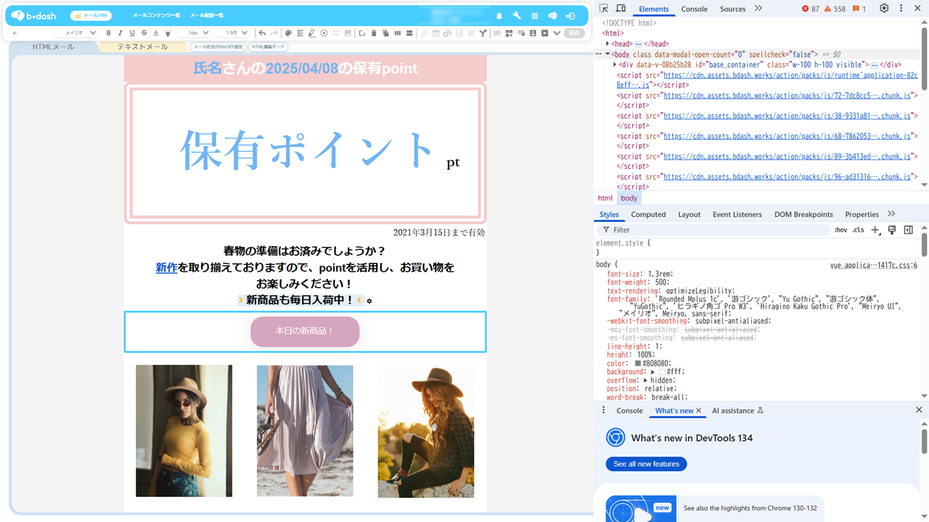Click the メール/MA pill button
The height and width of the screenshot is (522, 929).
click(x=90, y=15)
